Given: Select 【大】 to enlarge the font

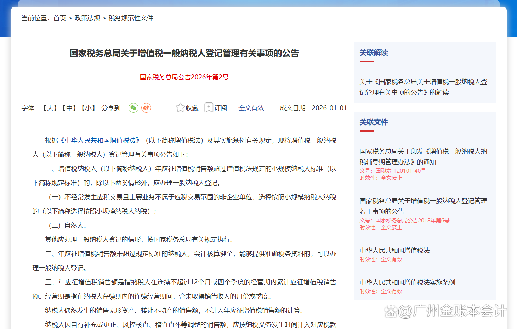Looking at the screenshot, I should pos(49,108).
